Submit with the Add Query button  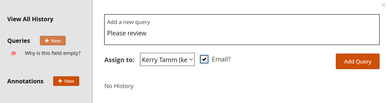tap(357, 61)
